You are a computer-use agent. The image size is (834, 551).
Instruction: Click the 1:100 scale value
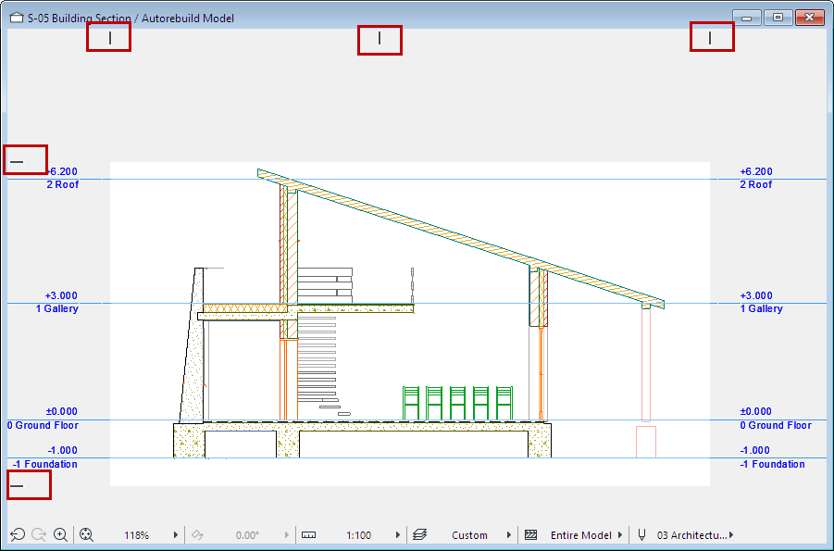click(x=358, y=535)
